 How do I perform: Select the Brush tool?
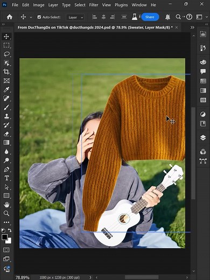pos(6,107)
